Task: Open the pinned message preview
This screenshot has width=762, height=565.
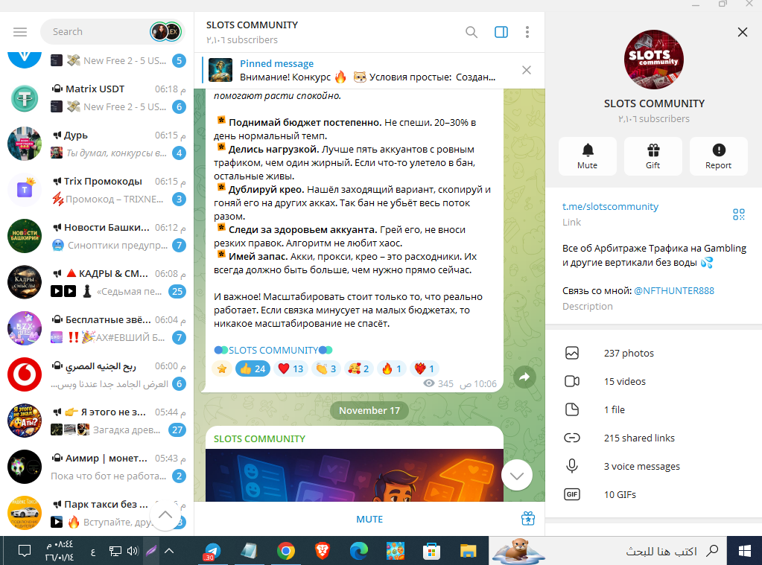Action: click(360, 71)
